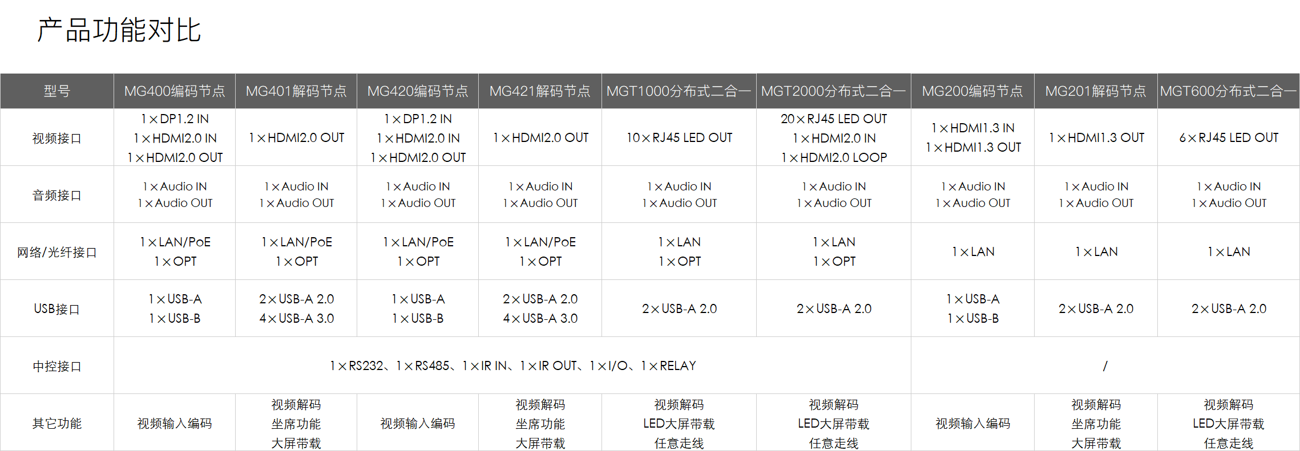Select the 中控接口 row label
The width and height of the screenshot is (1300, 451).
57,366
